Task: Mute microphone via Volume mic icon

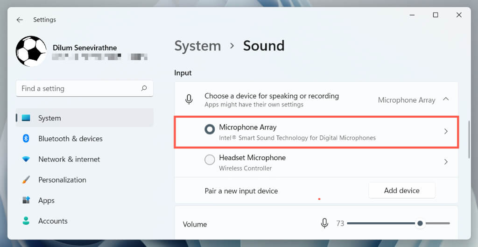Action: [324, 224]
